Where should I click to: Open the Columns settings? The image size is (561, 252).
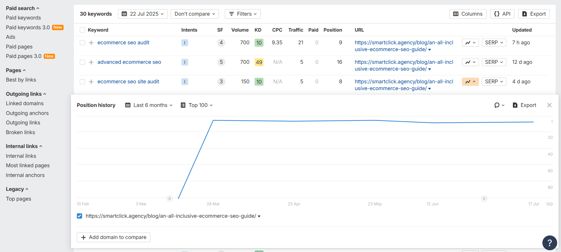(x=468, y=14)
